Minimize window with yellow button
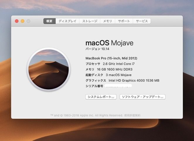The width and height of the screenshot is (194, 141). (23, 21)
